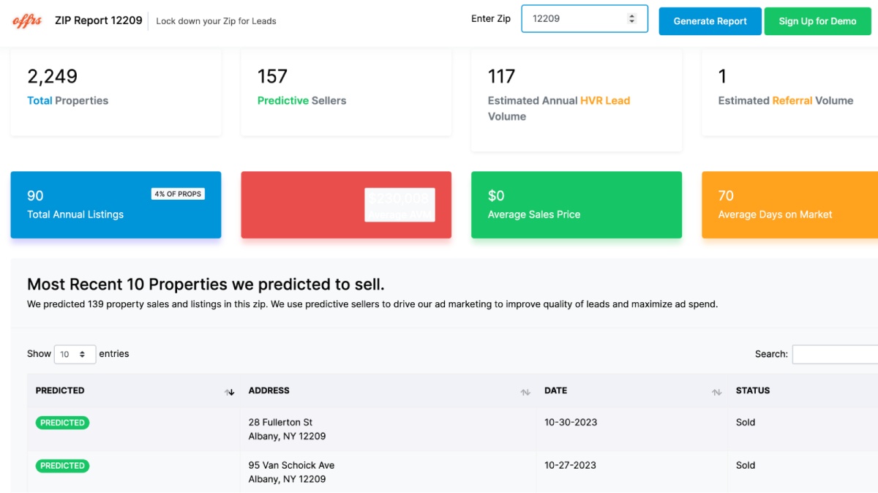Click the Generate Report button
Screen dimensions: 878x493
click(x=710, y=21)
